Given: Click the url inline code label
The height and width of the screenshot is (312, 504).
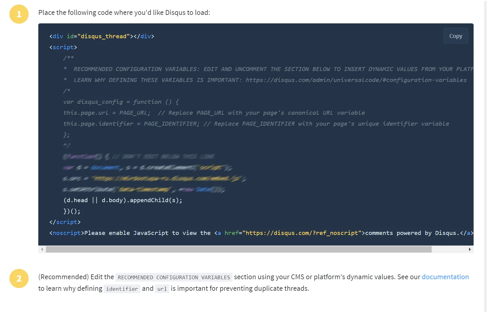Looking at the screenshot, I should [x=162, y=289].
